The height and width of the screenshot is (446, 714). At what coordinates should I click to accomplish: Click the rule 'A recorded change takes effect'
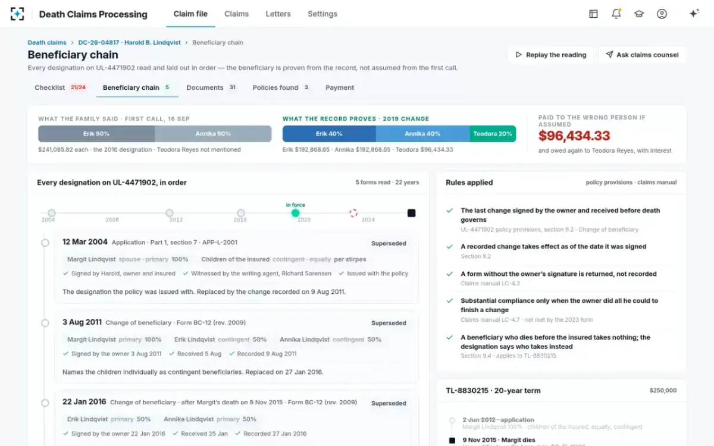coord(562,251)
